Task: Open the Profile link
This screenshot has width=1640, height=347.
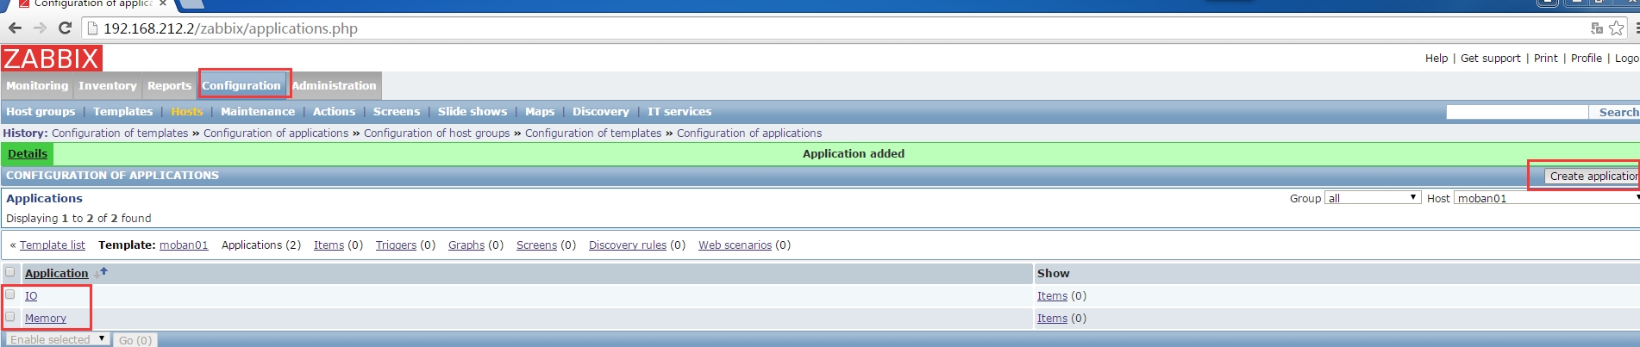Action: (1587, 58)
